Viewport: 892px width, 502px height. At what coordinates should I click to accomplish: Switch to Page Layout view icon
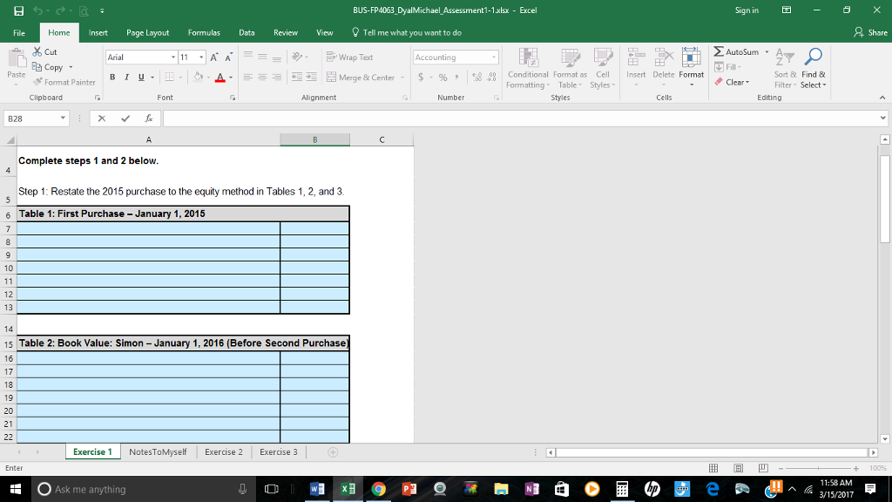point(739,468)
